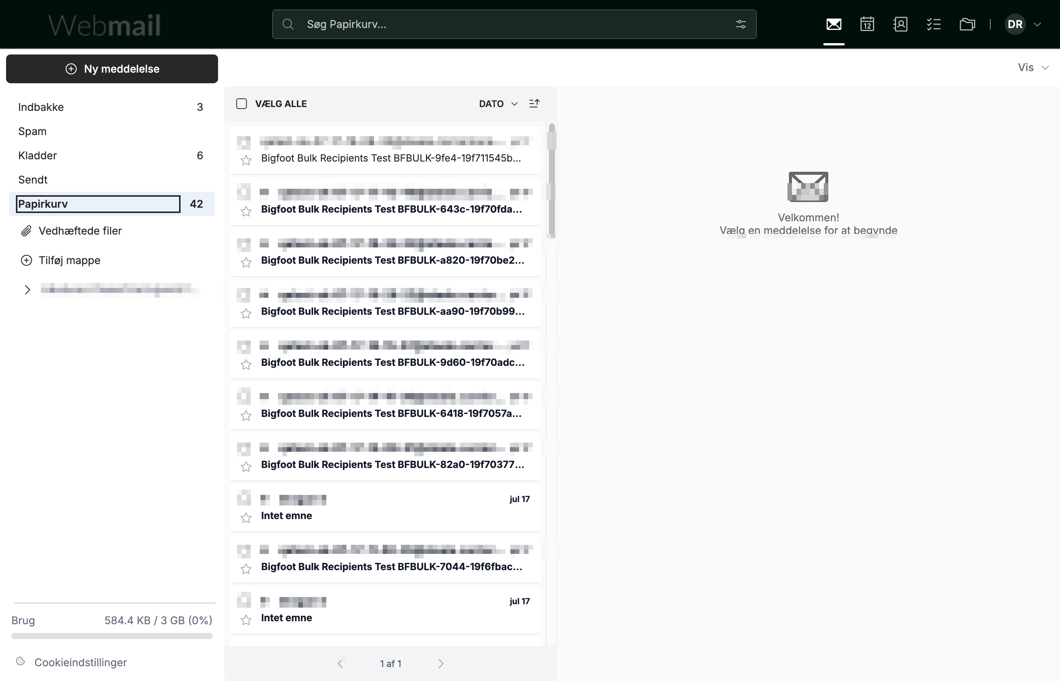The image size is (1060, 681).
Task: Open the message with subject BFBULK-aa90-19f70b99
Action: [385, 303]
